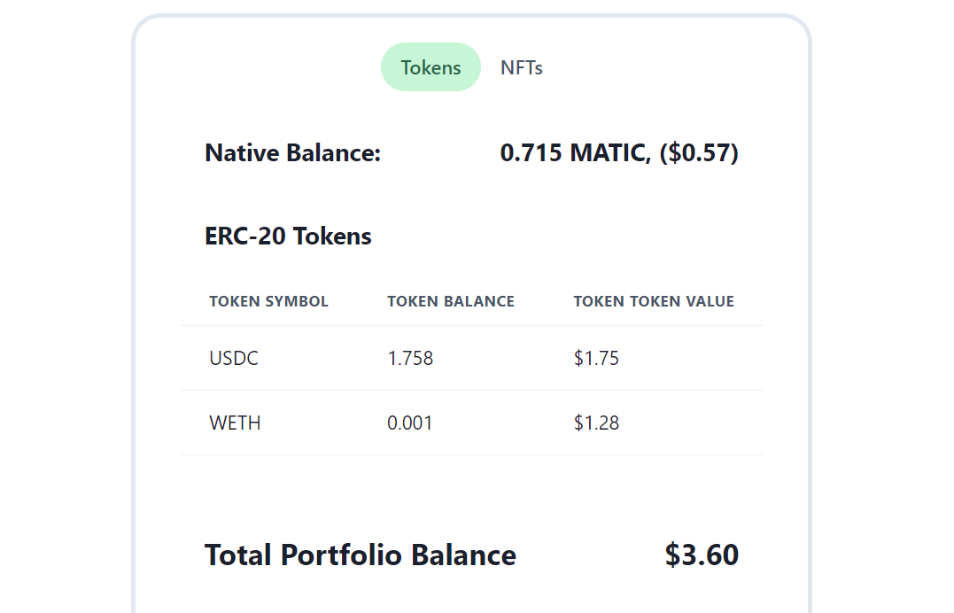Click the WETH balance of 0.001

(409, 423)
